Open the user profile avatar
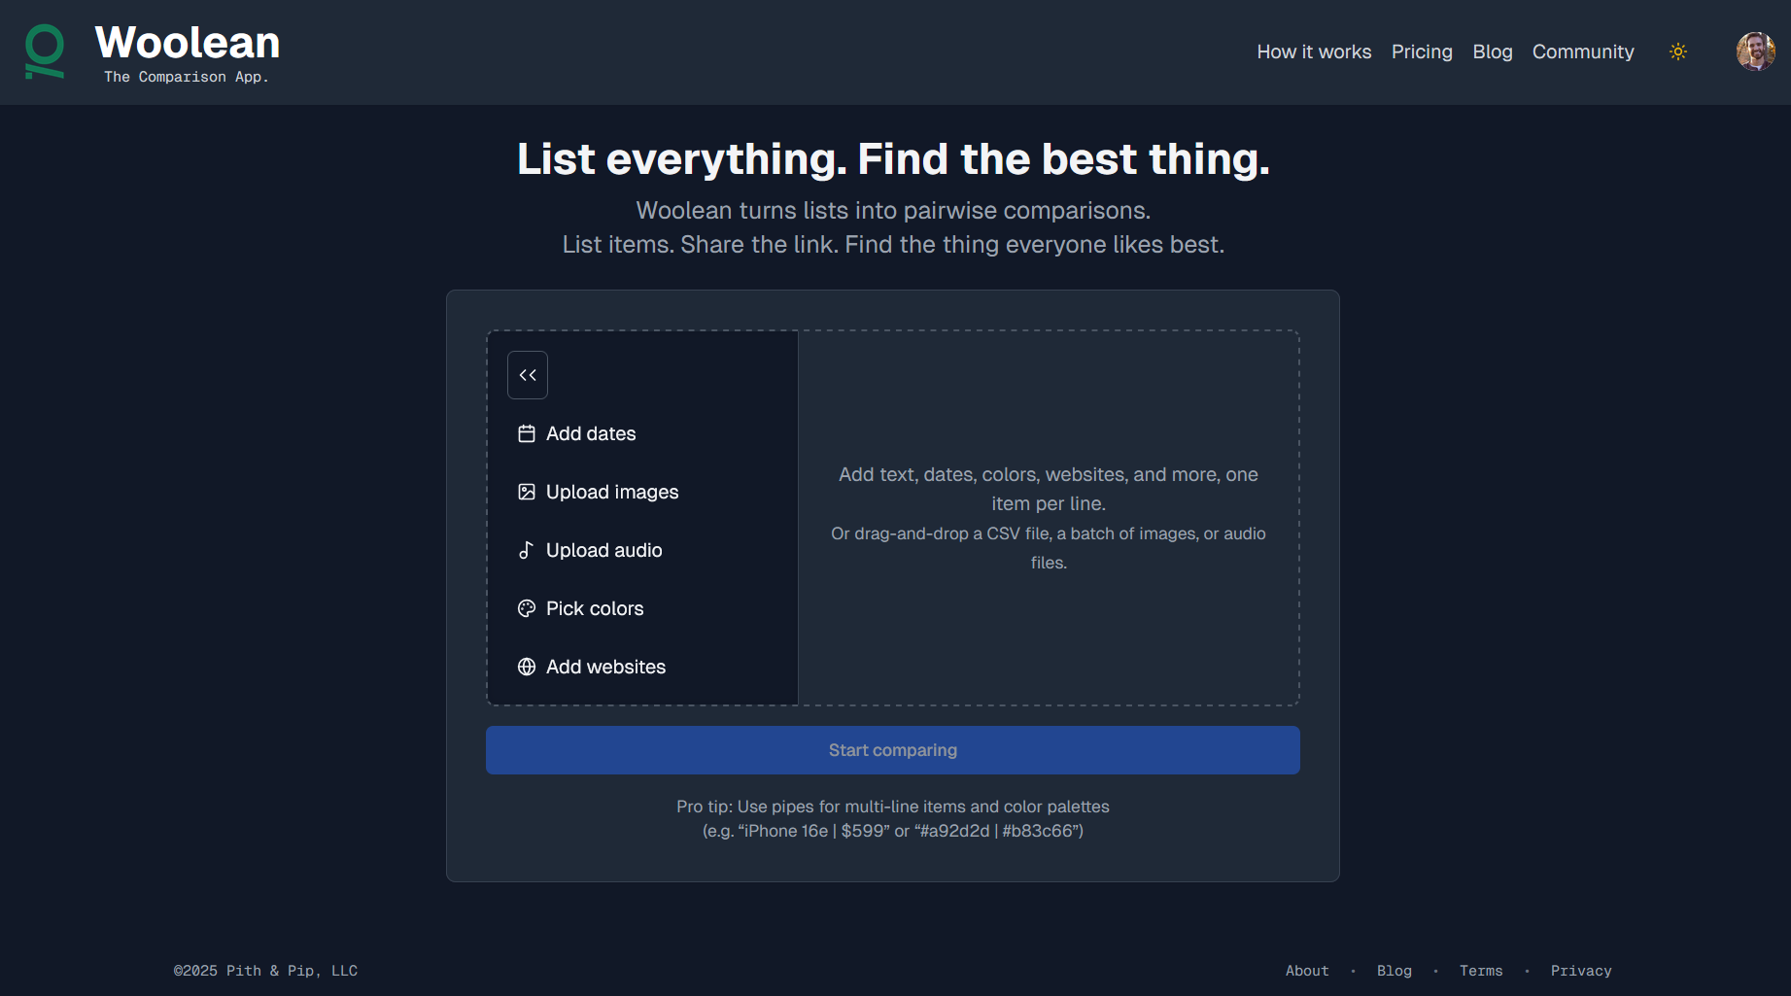This screenshot has height=996, width=1791. [x=1755, y=52]
